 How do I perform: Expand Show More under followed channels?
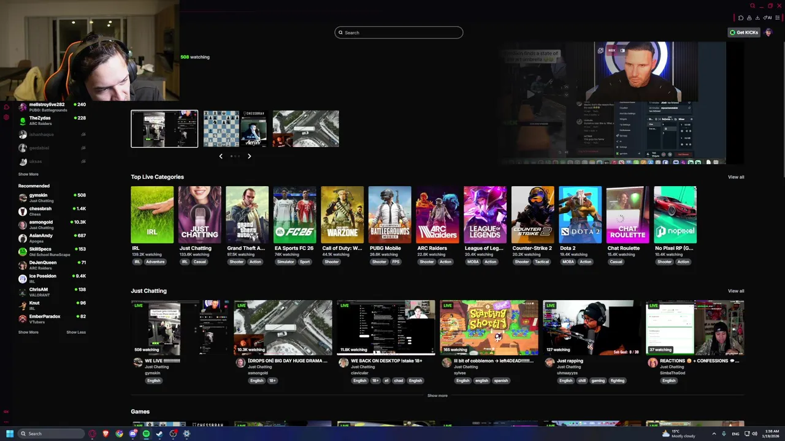pyautogui.click(x=28, y=174)
